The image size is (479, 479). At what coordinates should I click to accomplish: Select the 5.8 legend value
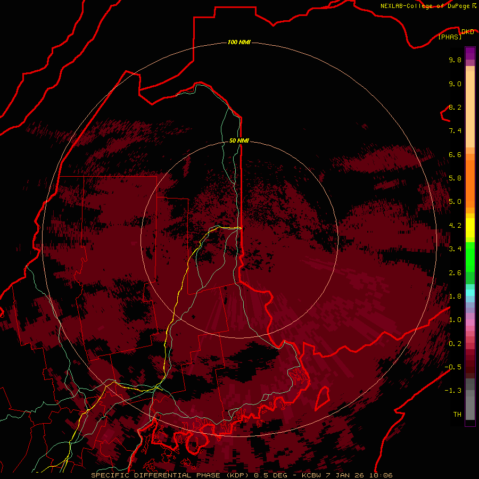[455, 178]
